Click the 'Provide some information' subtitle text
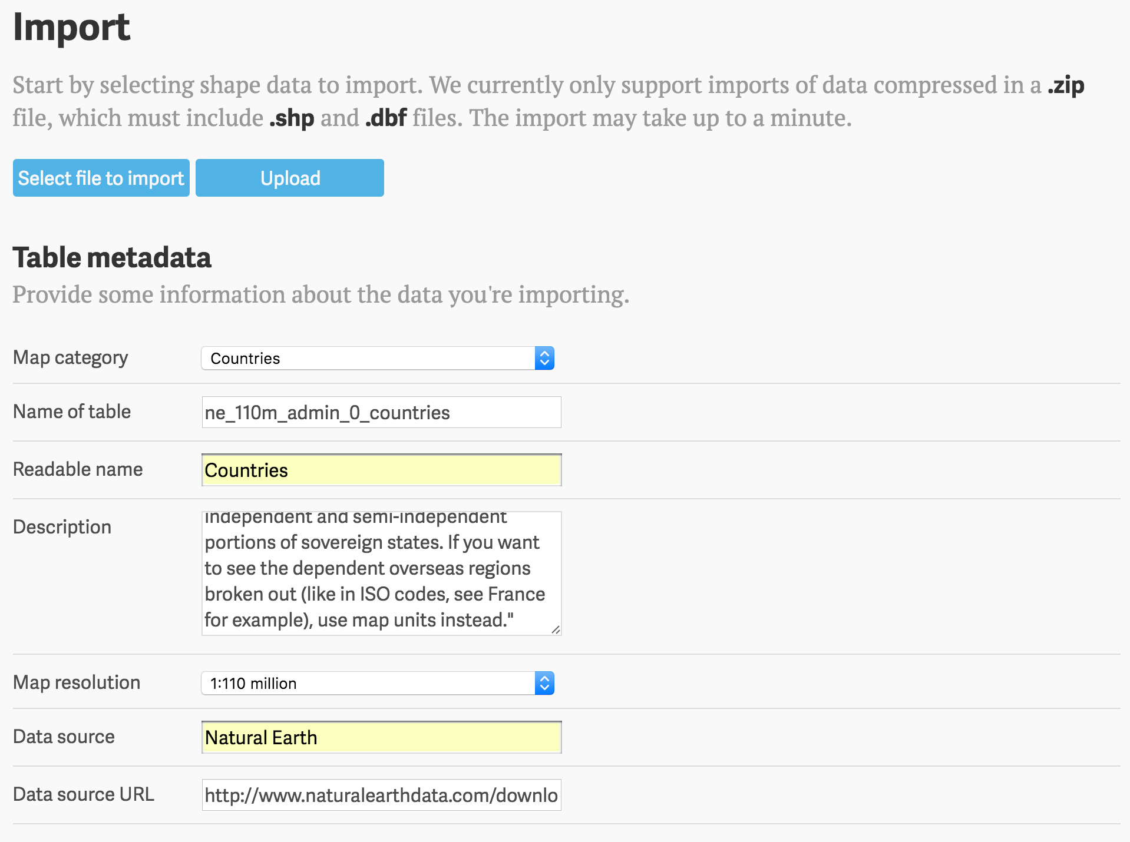 (321, 294)
